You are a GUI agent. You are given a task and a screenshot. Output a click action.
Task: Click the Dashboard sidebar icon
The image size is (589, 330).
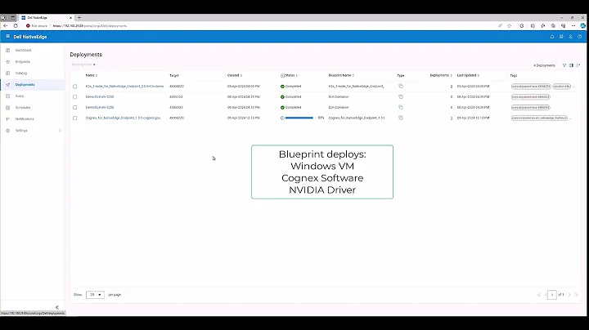click(x=7, y=51)
